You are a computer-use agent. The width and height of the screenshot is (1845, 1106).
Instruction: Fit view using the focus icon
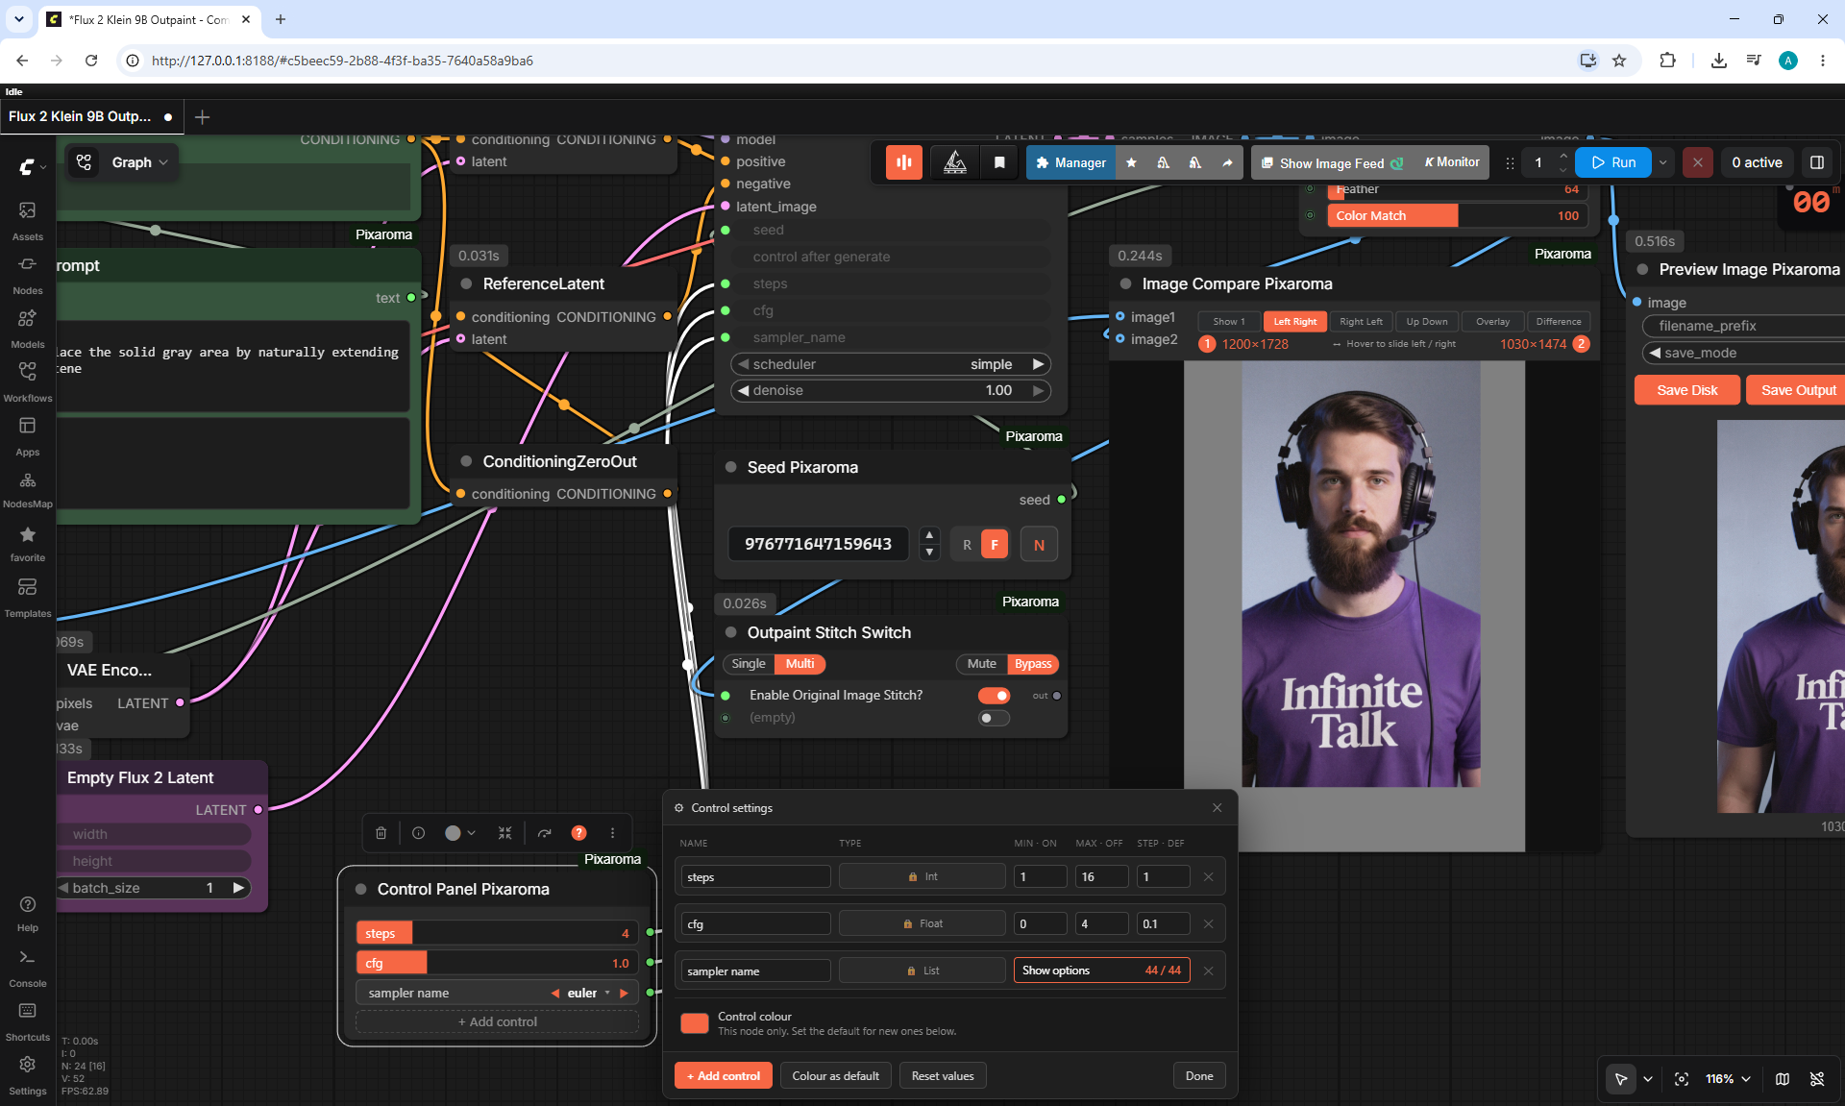point(1681,1079)
